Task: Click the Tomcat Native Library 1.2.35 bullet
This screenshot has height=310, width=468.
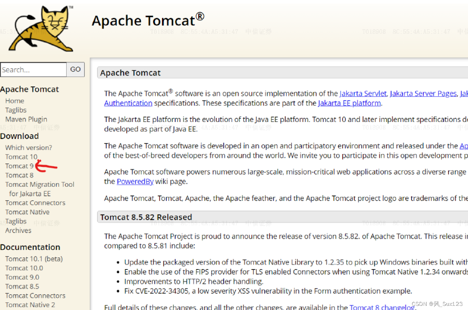Action: tap(296, 262)
